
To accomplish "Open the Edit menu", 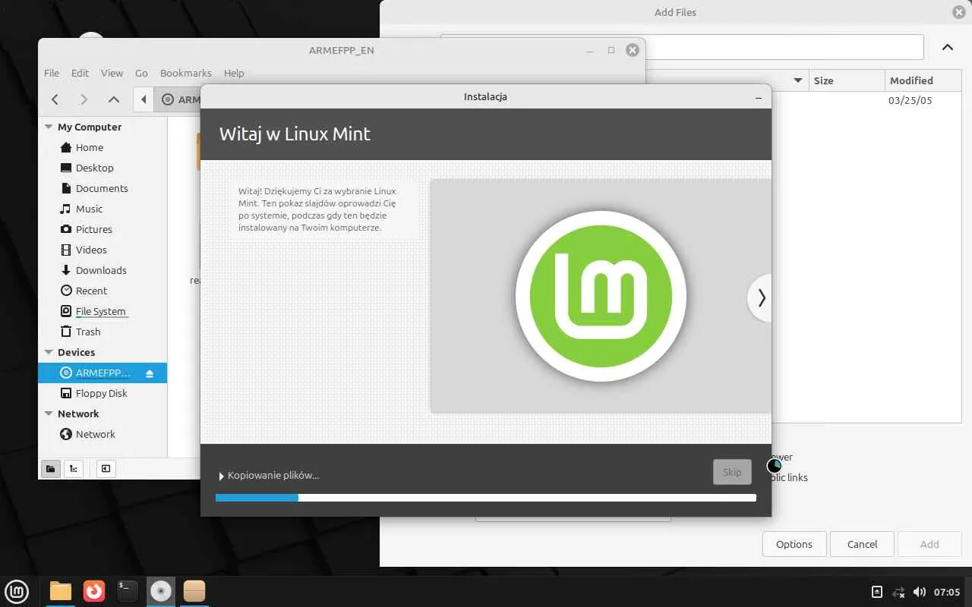I will [x=80, y=73].
